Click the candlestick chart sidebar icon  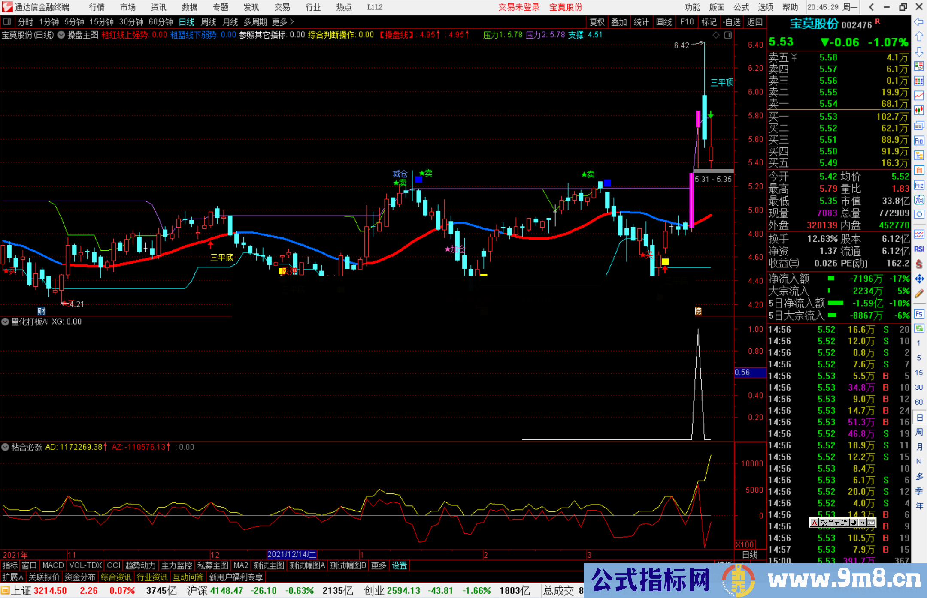tap(919, 111)
